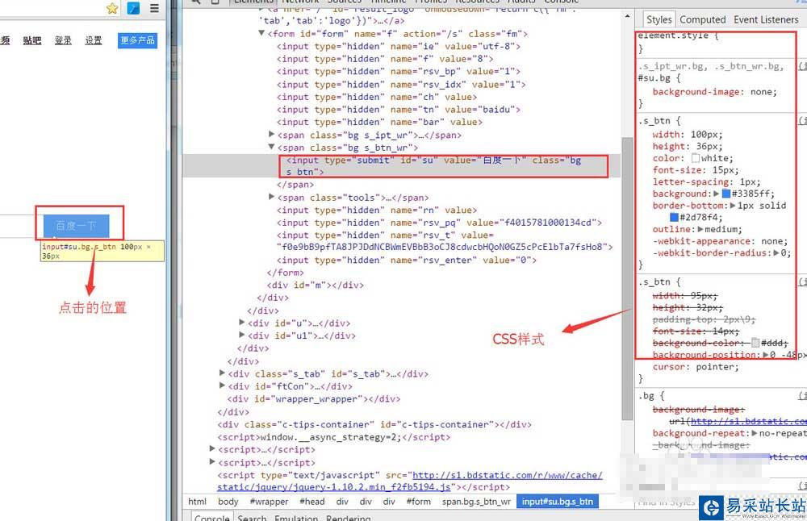The height and width of the screenshot is (521, 807).
Task: Select #head in the breadcrumb bar
Action: pyautogui.click(x=312, y=502)
